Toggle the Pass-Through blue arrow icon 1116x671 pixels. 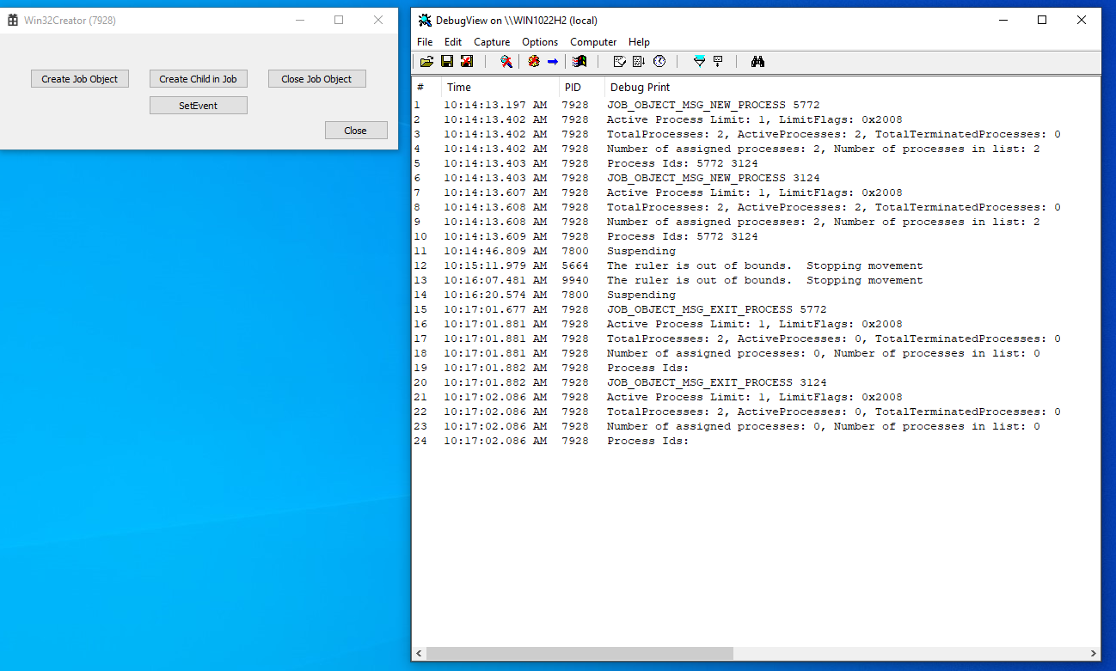click(x=553, y=62)
